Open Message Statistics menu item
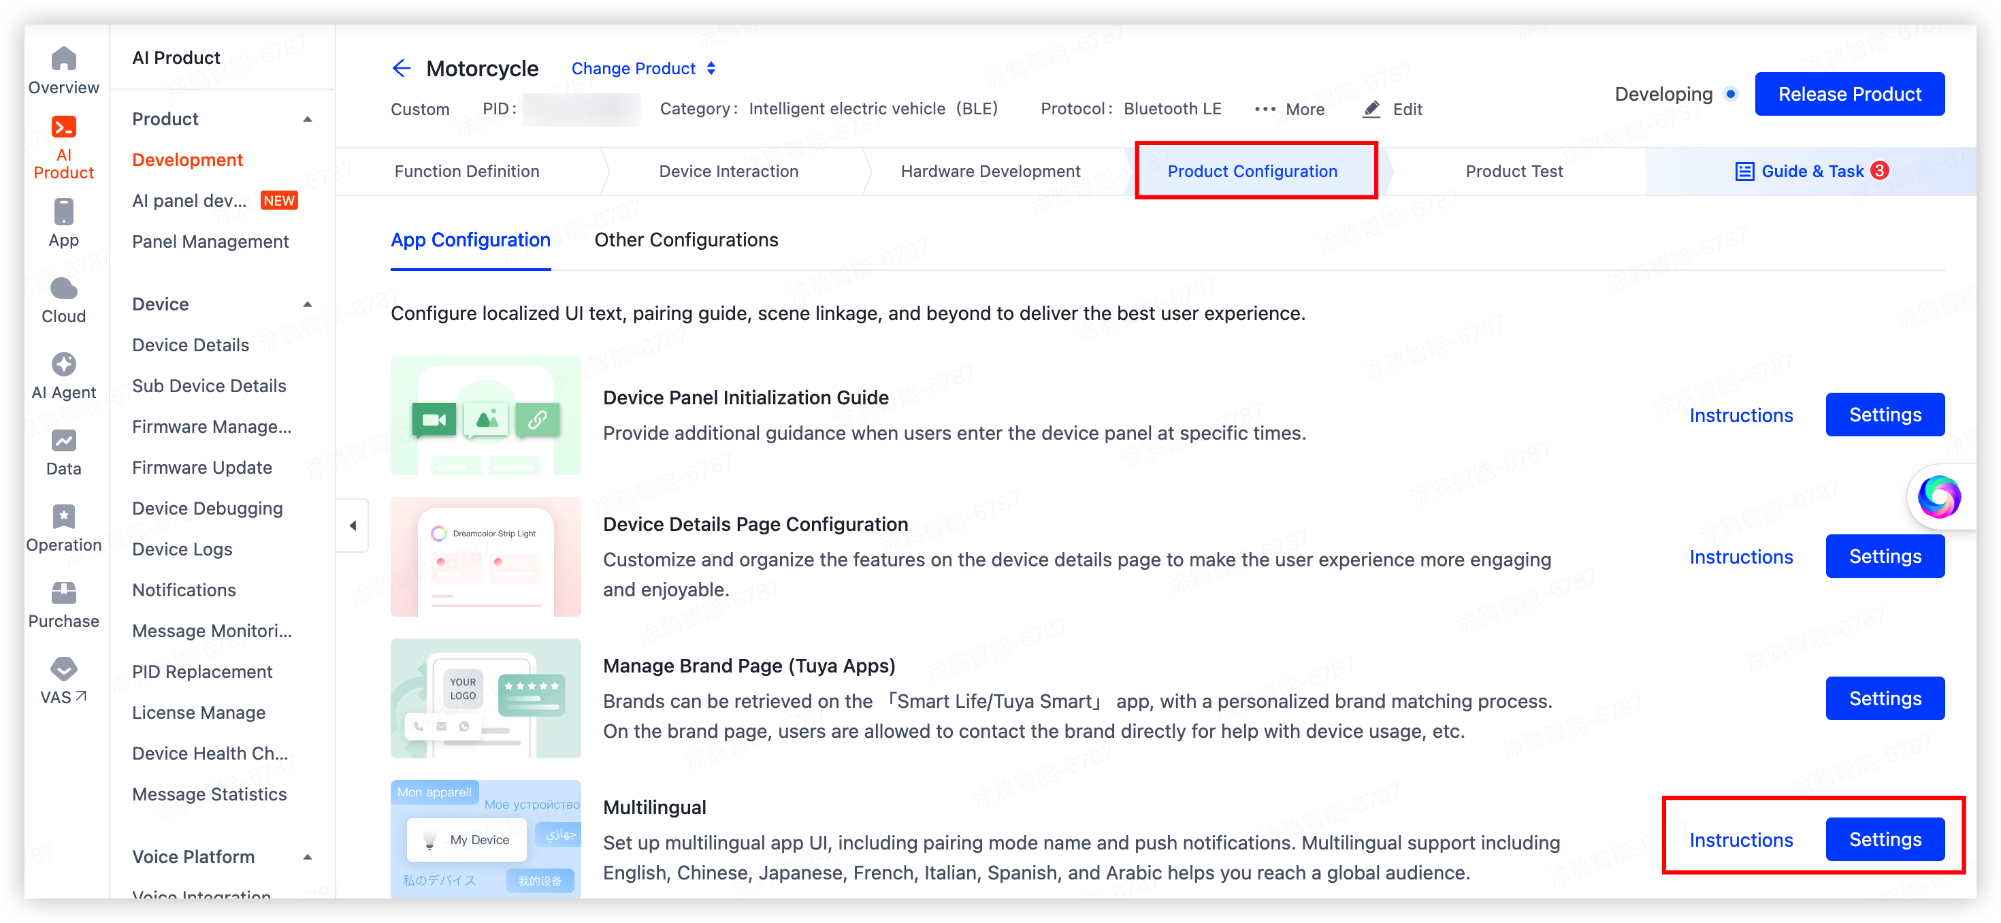 click(209, 794)
